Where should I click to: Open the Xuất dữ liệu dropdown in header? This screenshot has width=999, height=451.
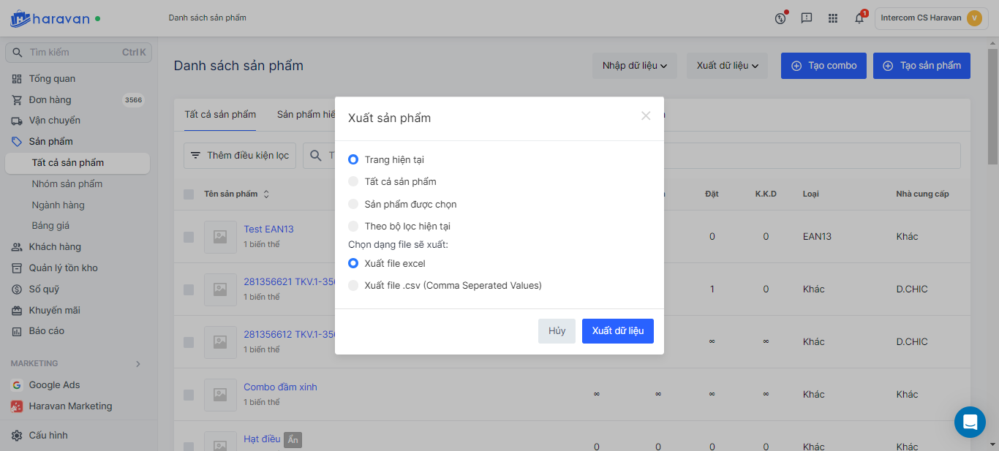pos(727,66)
